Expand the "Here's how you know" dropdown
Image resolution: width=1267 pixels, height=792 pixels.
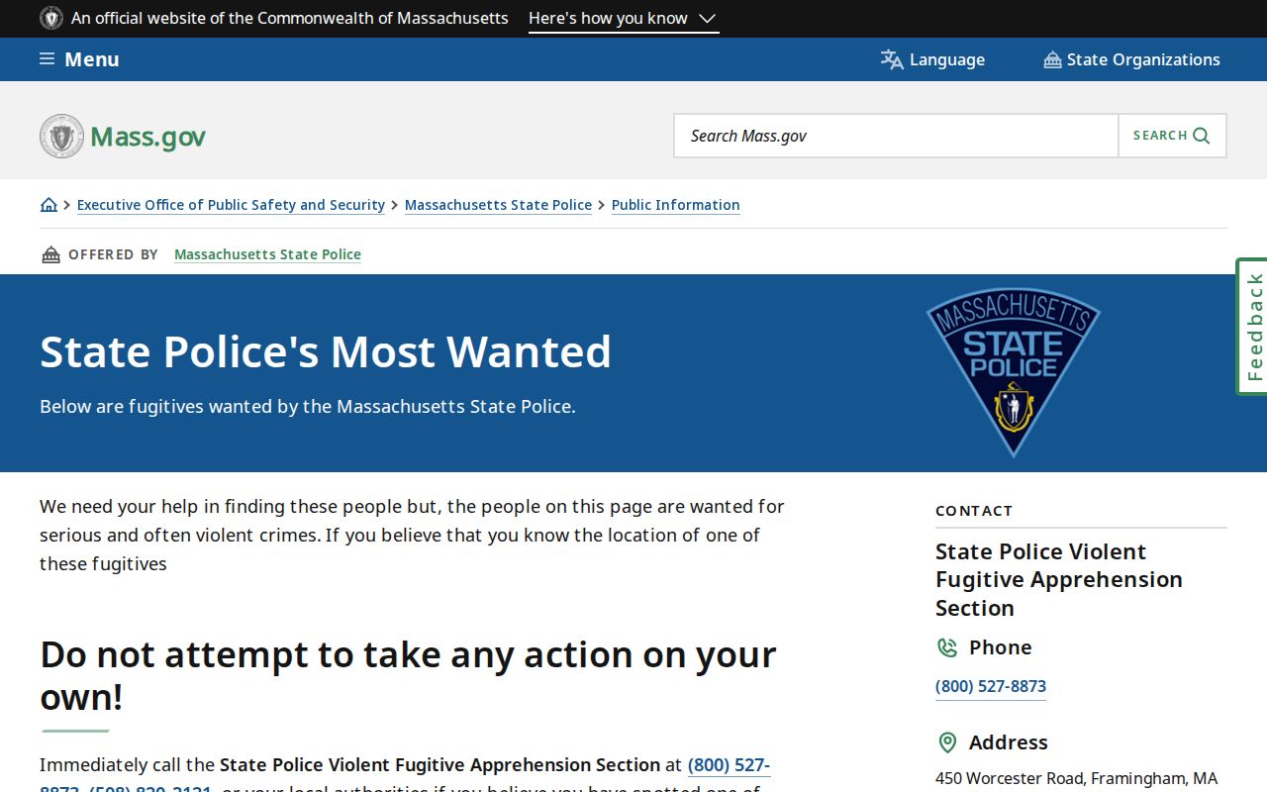pyautogui.click(x=623, y=18)
